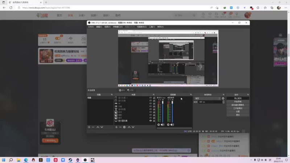Pop out the Controls dock icon
This screenshot has width=290, height=163.
248,95
